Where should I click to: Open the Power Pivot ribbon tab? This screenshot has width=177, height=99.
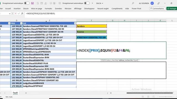(x=136, y=9)
